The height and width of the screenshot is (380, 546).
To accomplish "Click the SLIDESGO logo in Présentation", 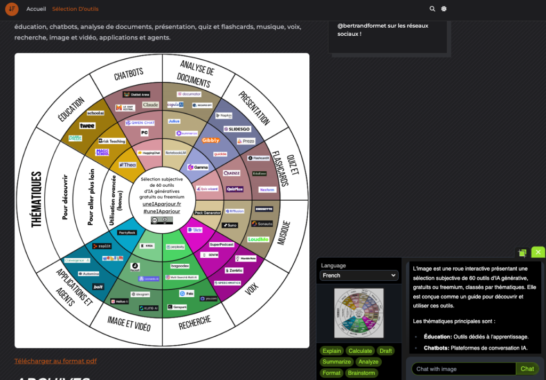I will [x=237, y=129].
